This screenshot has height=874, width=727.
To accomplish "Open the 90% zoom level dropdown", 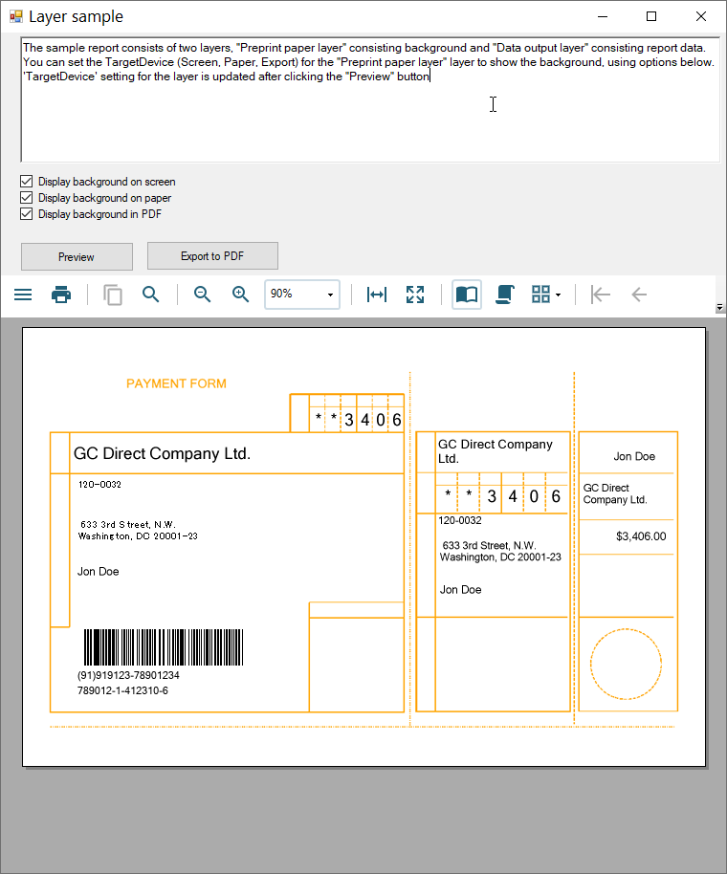I will pos(330,295).
